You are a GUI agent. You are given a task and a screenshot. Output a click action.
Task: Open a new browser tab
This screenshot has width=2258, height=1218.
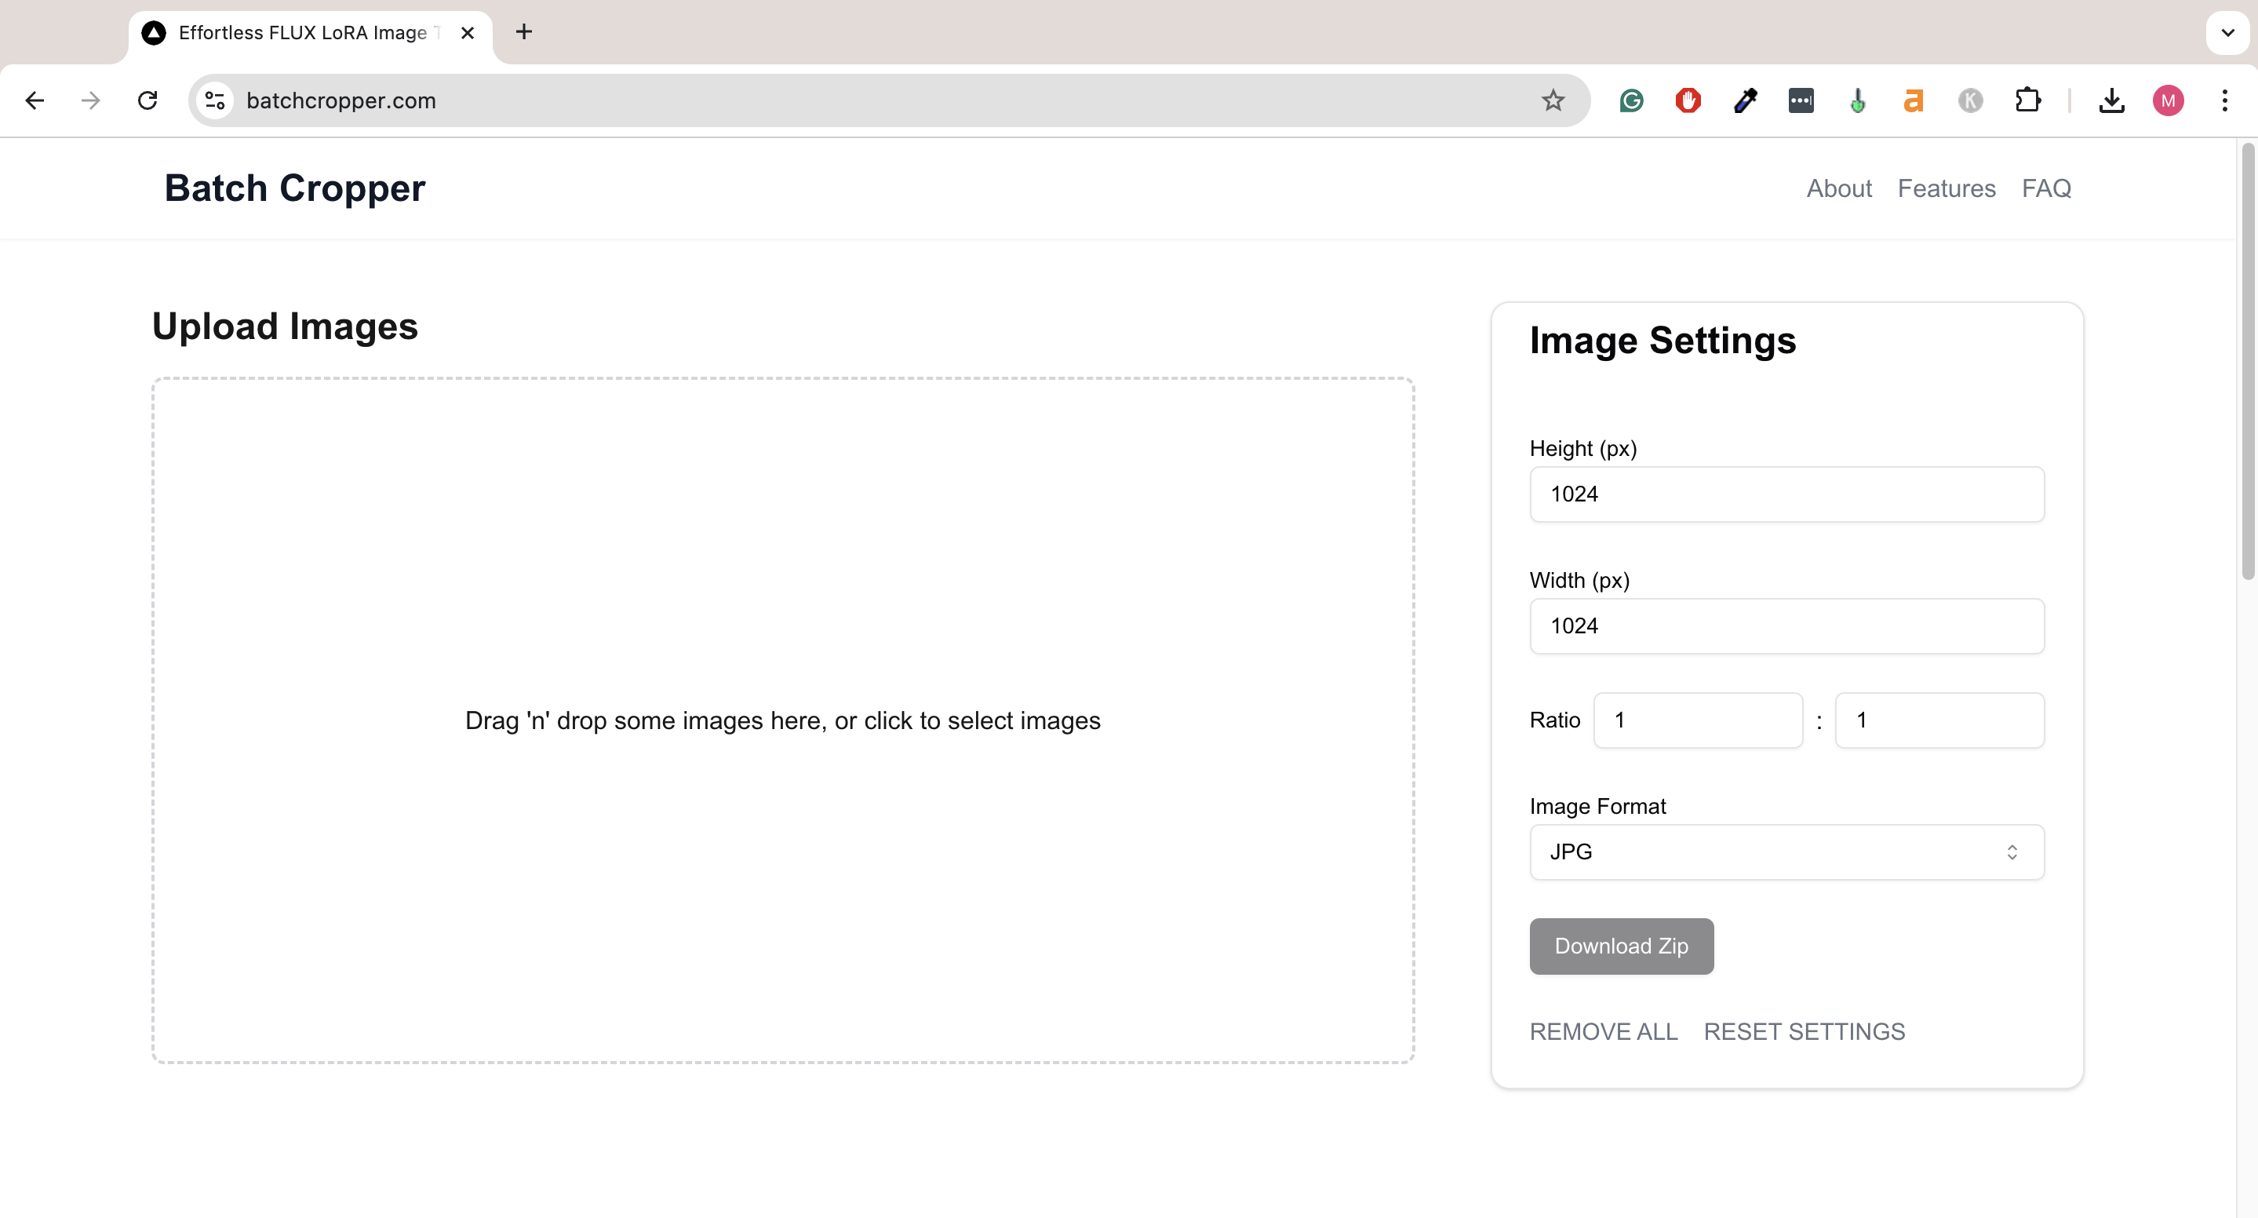pyautogui.click(x=523, y=32)
